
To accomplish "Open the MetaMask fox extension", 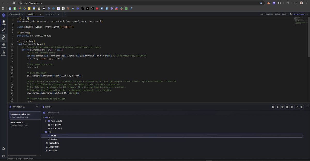I will (x=268, y=3).
